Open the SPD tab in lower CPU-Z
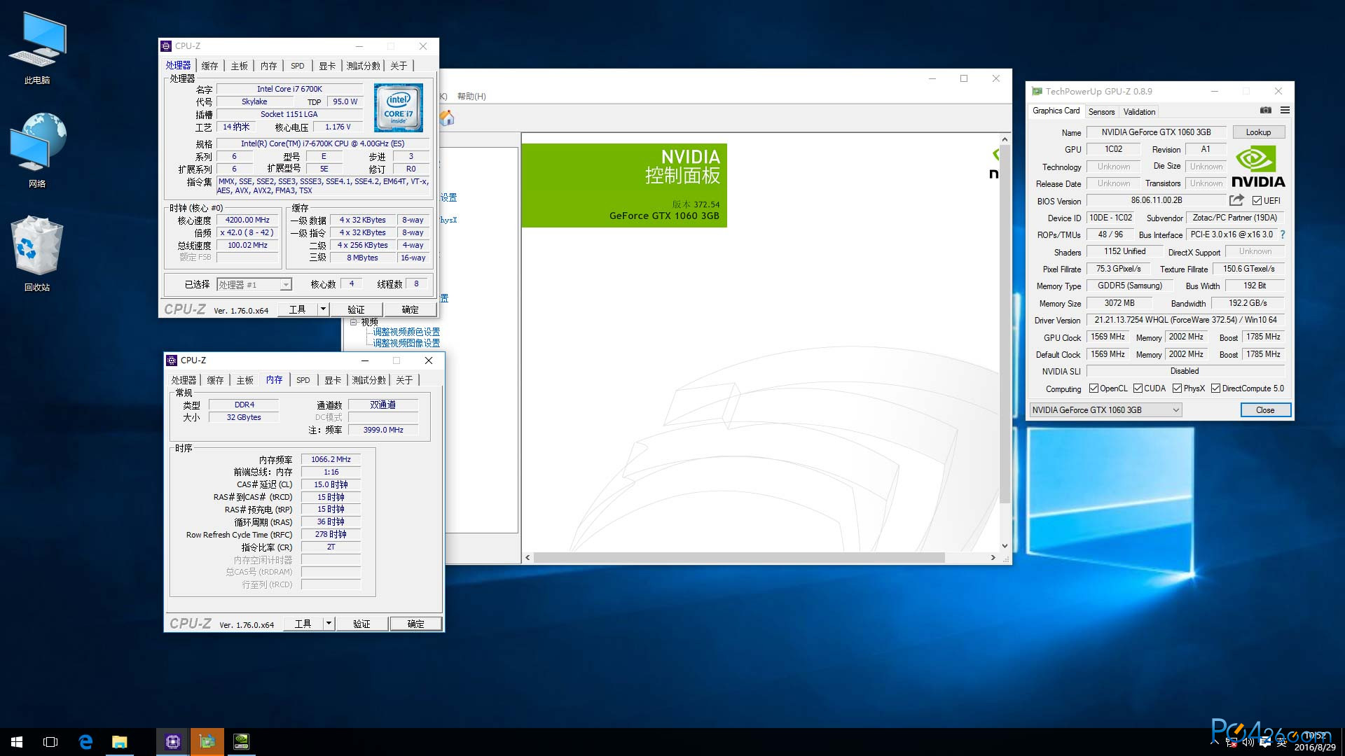This screenshot has width=1345, height=756. [x=303, y=380]
